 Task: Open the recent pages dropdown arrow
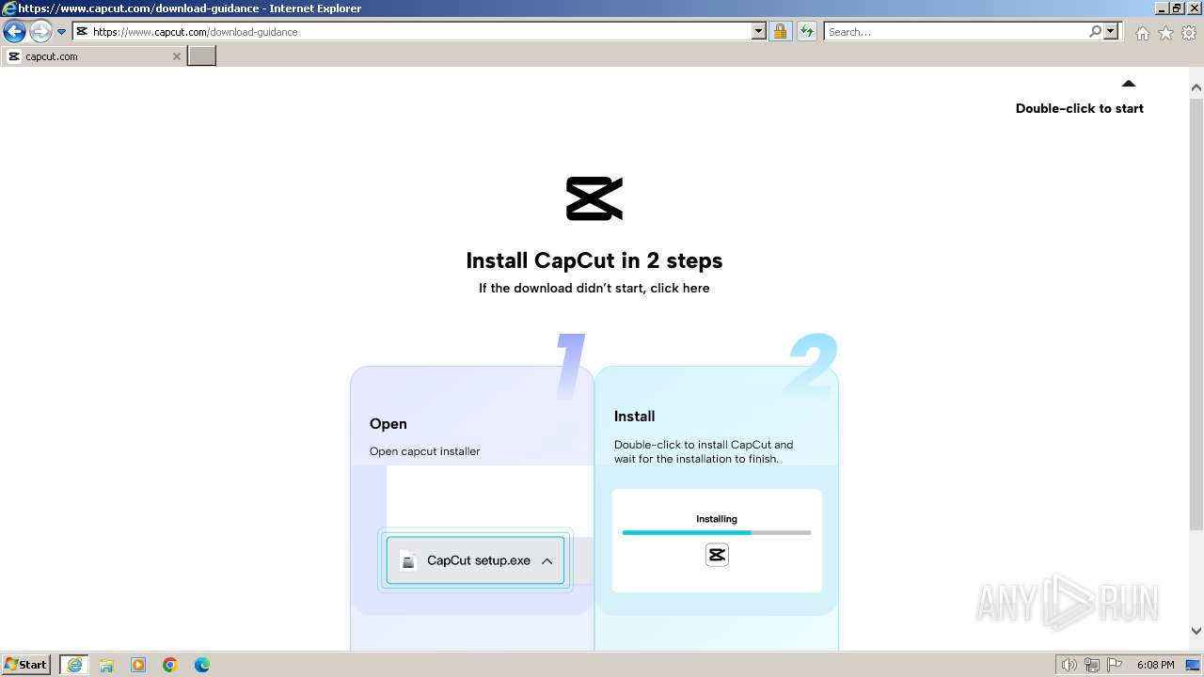coord(62,32)
